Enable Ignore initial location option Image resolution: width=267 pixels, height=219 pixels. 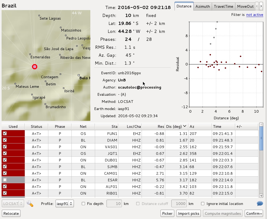click(203, 204)
